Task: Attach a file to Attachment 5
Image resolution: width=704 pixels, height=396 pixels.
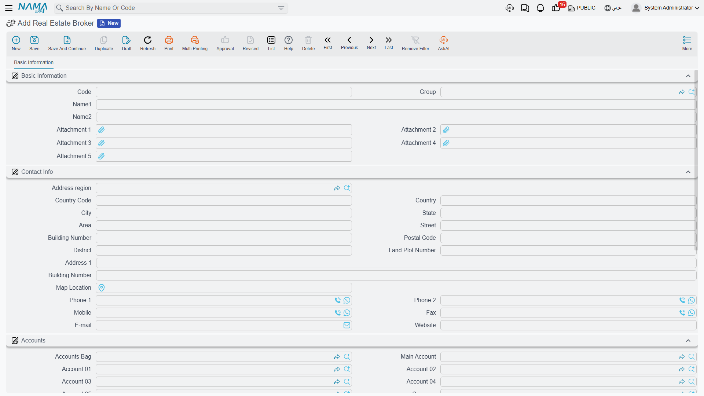Action: tap(102, 156)
